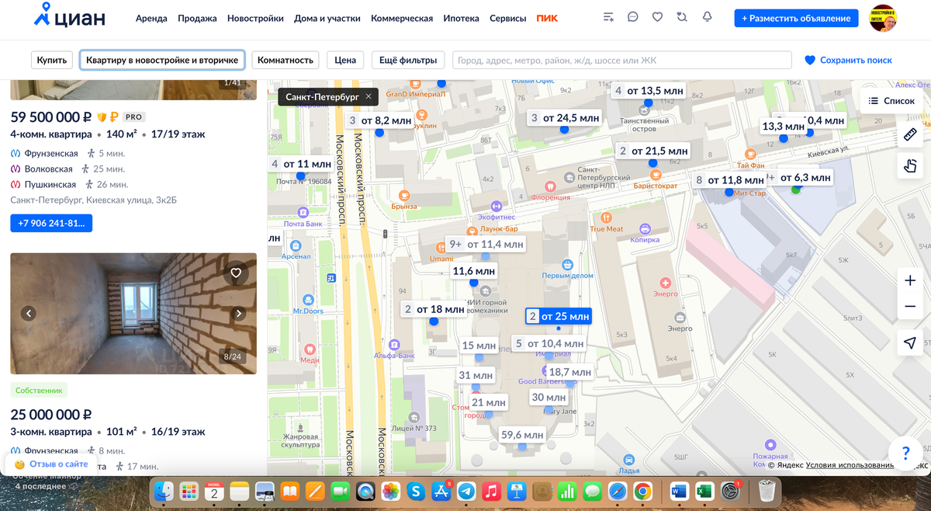Click the Циан logo

(x=70, y=17)
